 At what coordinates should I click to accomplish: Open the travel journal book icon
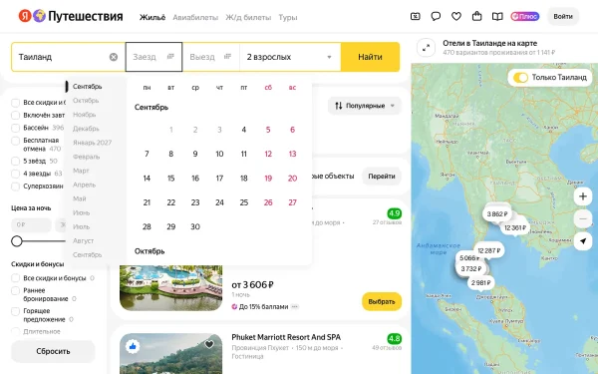point(497,16)
